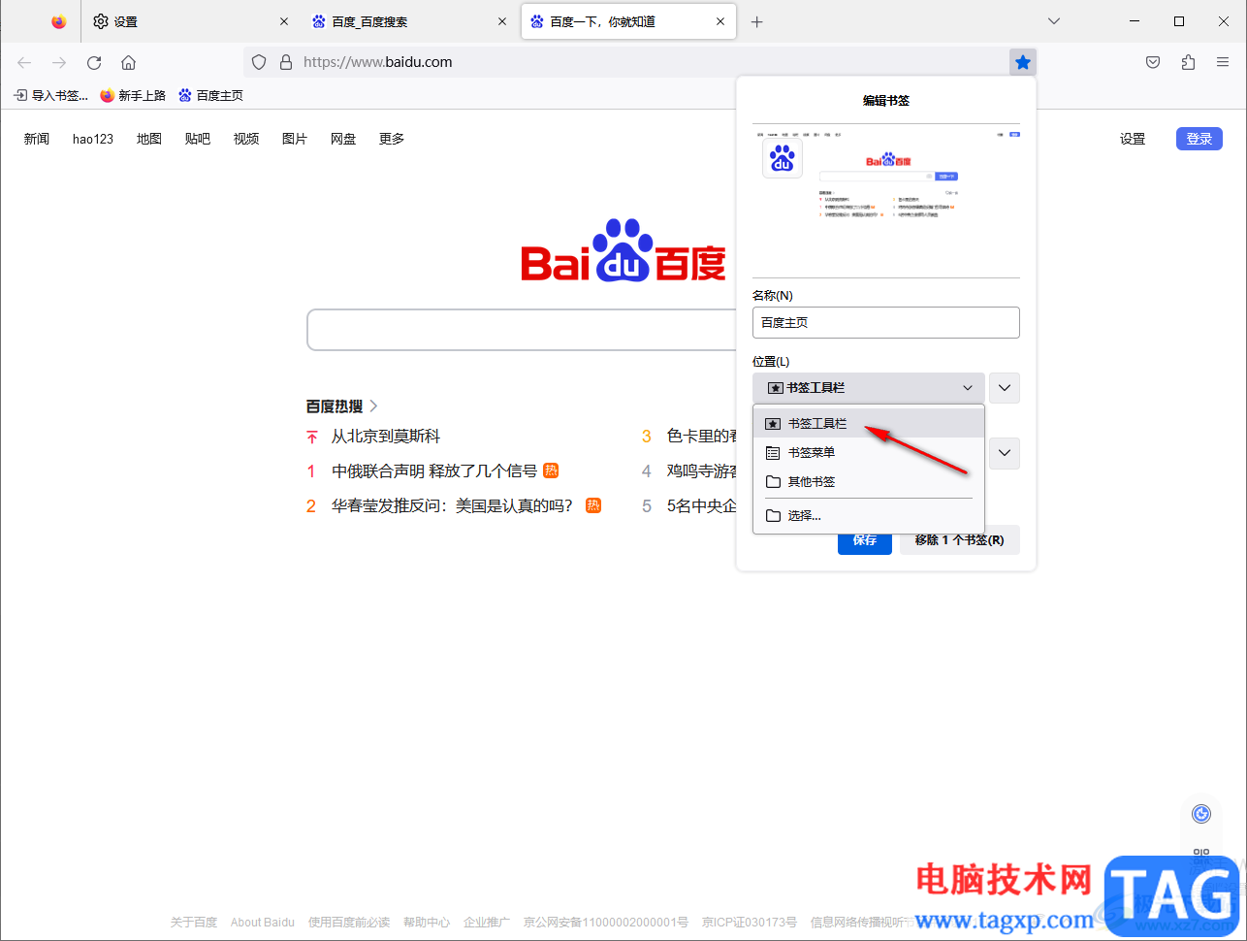1247x941 pixels.
Task: Open 使用百度前必读 footer link
Action: (x=349, y=923)
